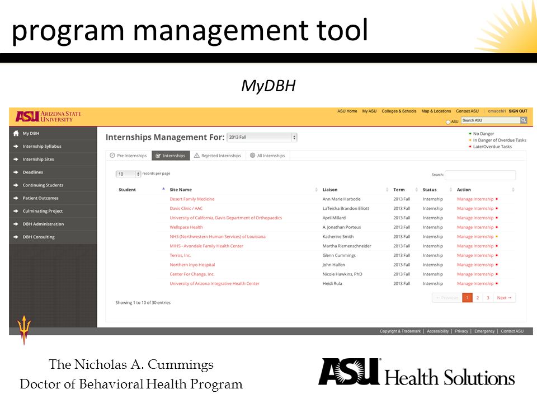Click sort arrows of Term column
Image resolution: width=537 pixels, height=403 pixels.
pyautogui.click(x=416, y=190)
